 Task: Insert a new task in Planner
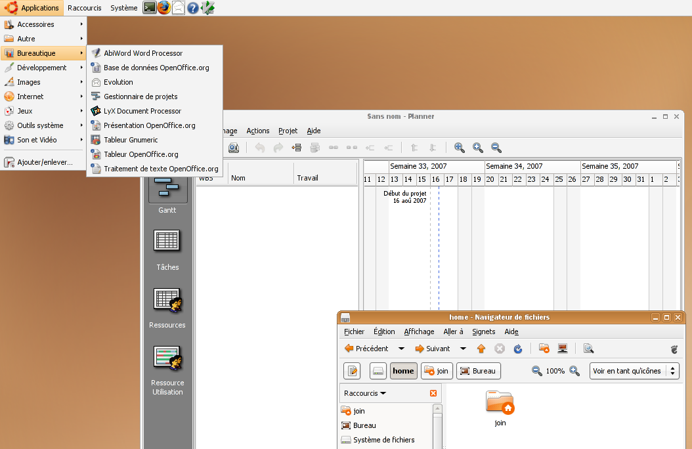[297, 148]
